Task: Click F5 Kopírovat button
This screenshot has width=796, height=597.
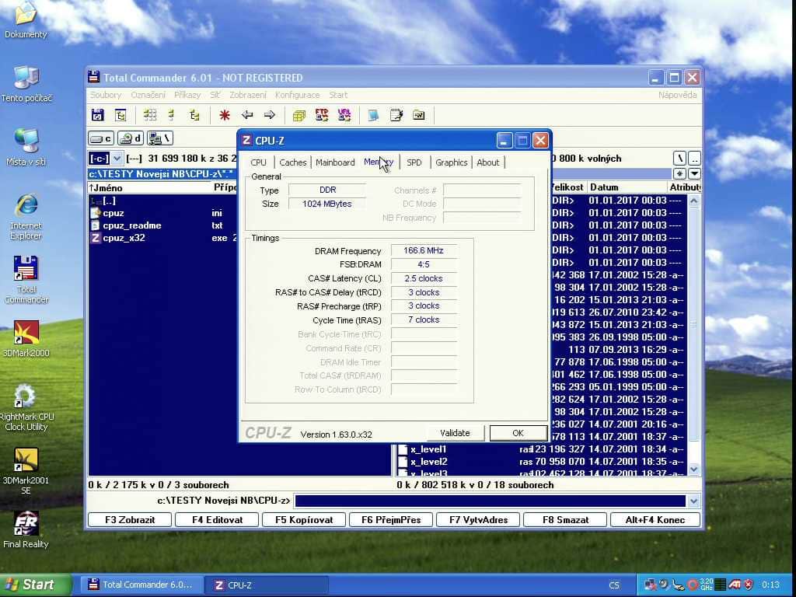Action: click(304, 520)
